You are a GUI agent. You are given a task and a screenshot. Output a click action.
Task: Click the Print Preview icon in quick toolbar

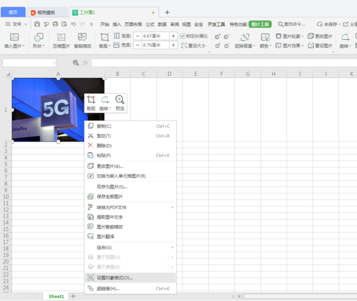(64, 24)
